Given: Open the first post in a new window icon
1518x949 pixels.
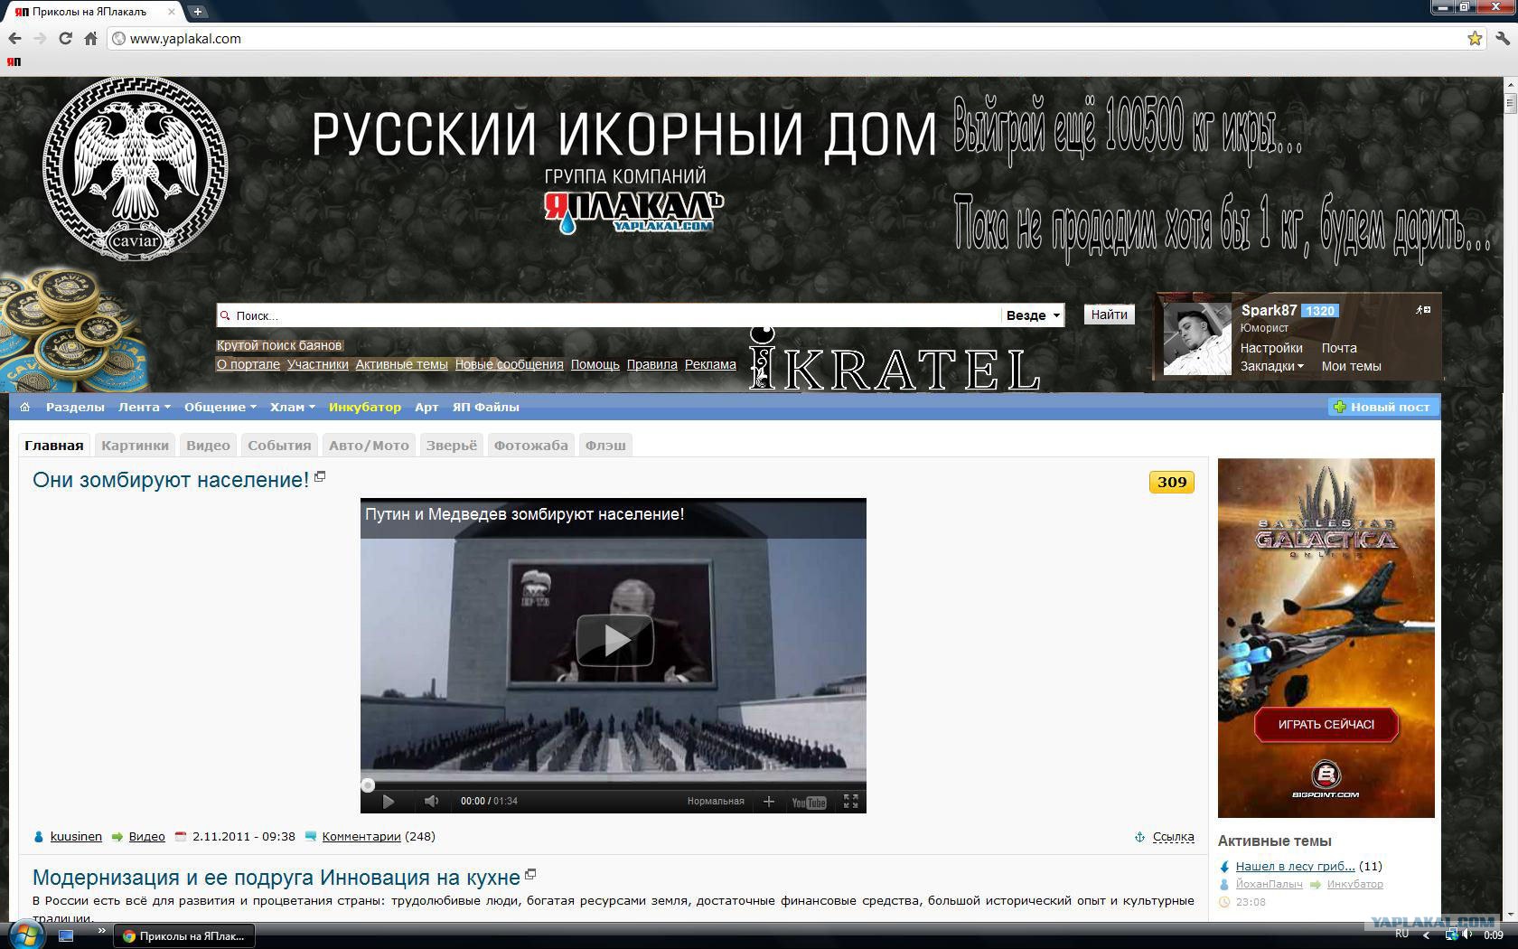Looking at the screenshot, I should point(320,476).
